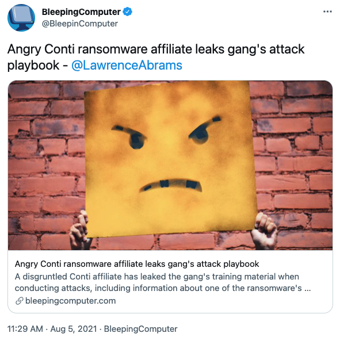The height and width of the screenshot is (337, 340).
Task: Click the tweet text about Angry Conti ransomware
Action: [156, 57]
